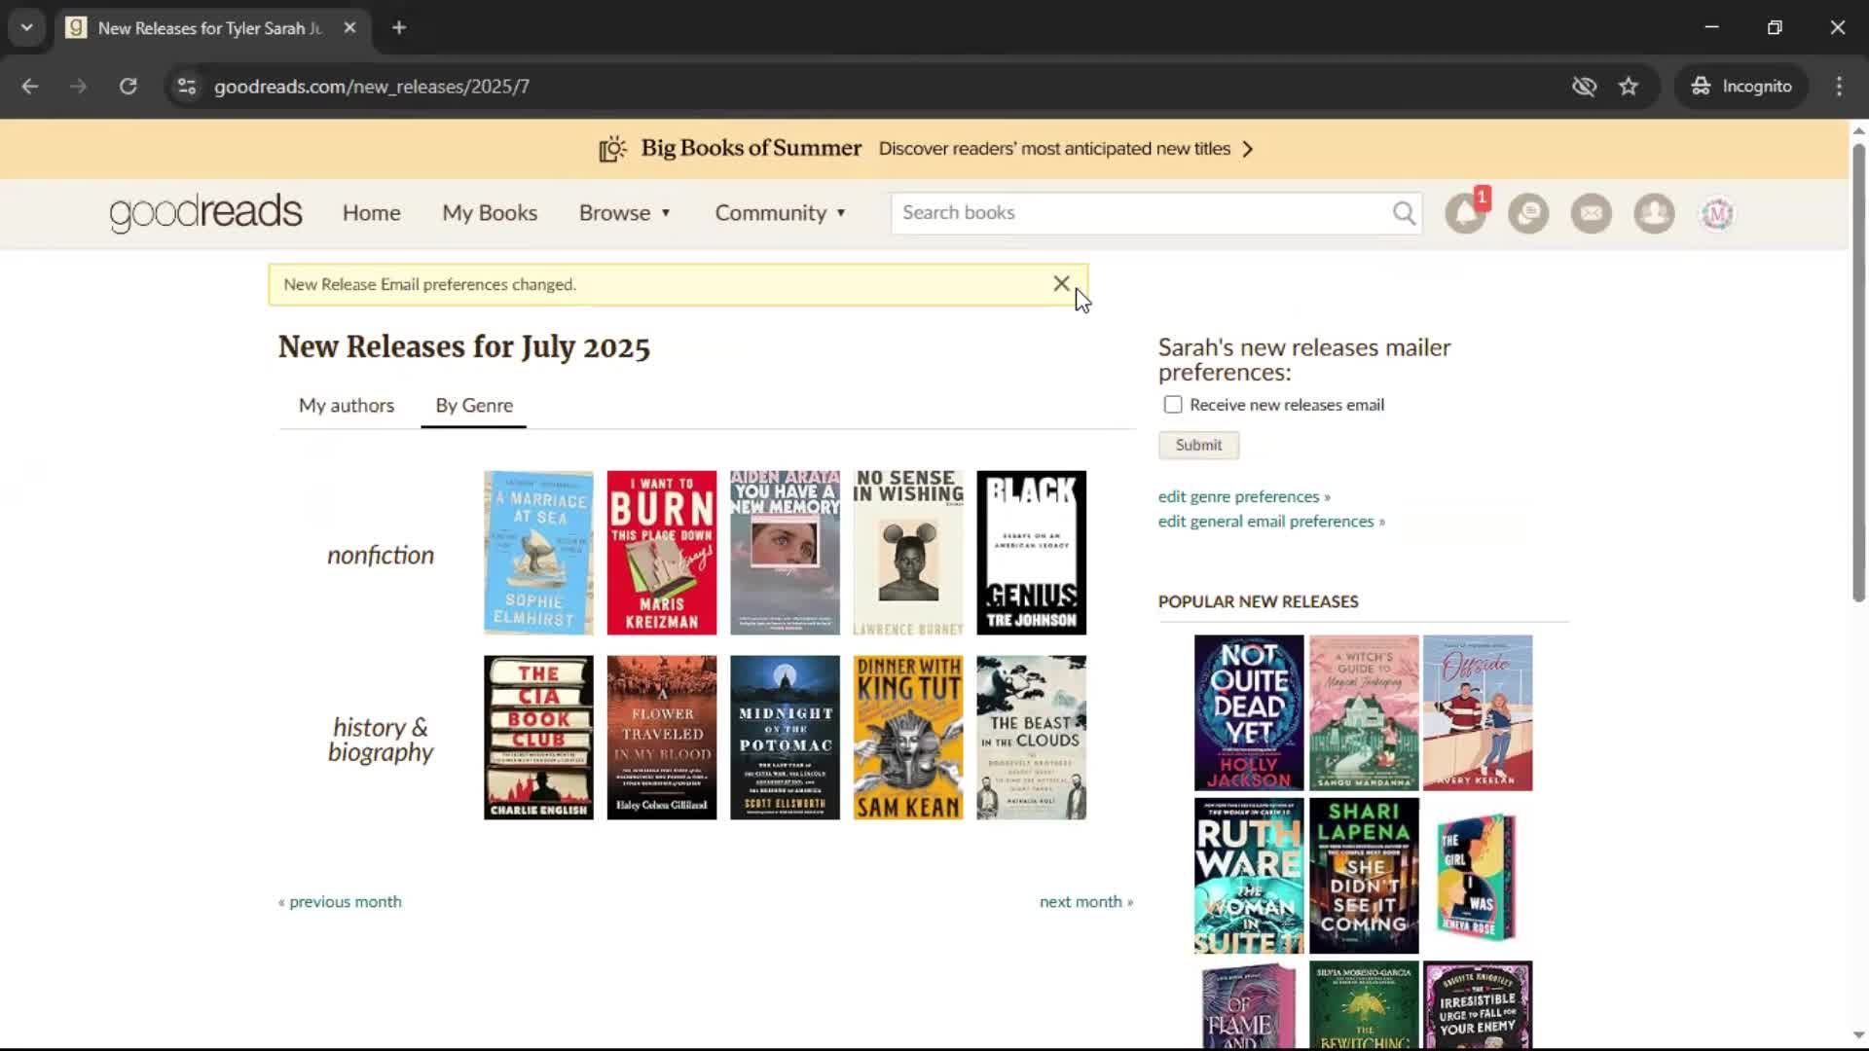Open Not Quite Dead Yet cover
The width and height of the screenshot is (1869, 1051).
(1249, 712)
